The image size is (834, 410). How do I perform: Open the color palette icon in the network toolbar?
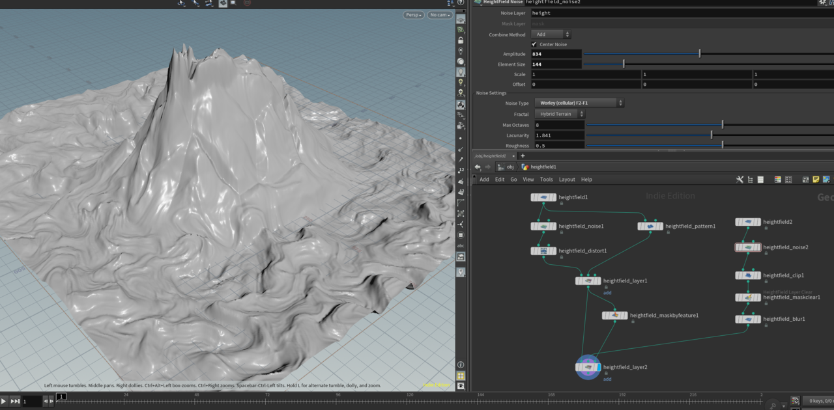pyautogui.click(x=778, y=179)
